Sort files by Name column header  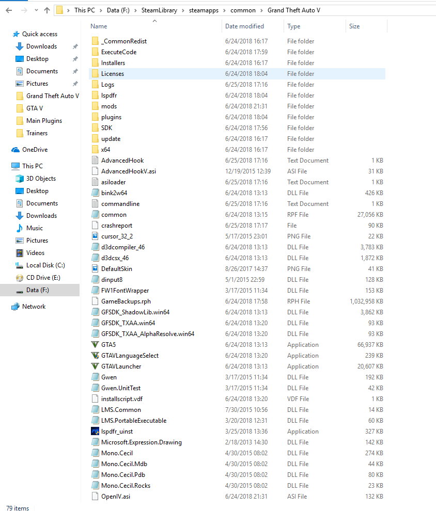coord(99,26)
